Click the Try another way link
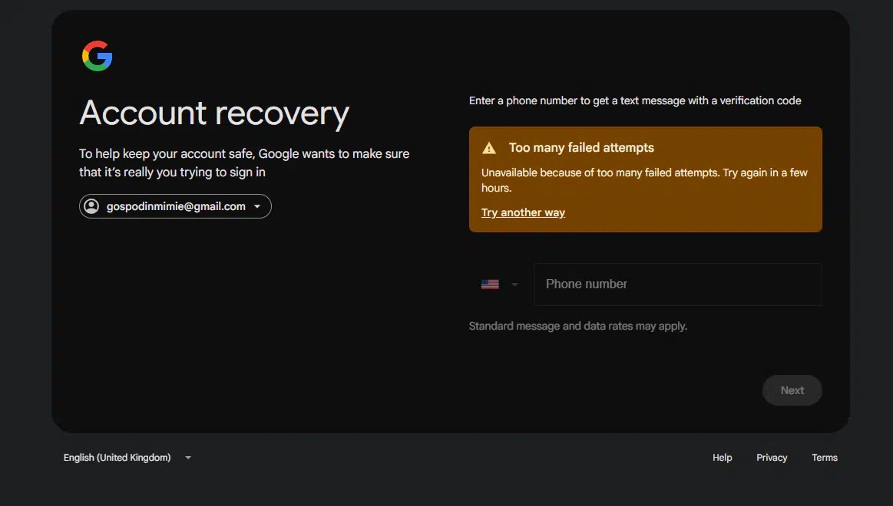Screen dimensions: 893x506 (523, 212)
